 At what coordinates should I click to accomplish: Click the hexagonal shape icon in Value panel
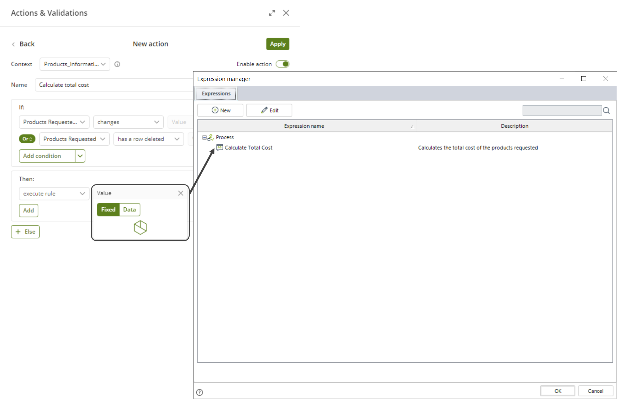coord(140,227)
